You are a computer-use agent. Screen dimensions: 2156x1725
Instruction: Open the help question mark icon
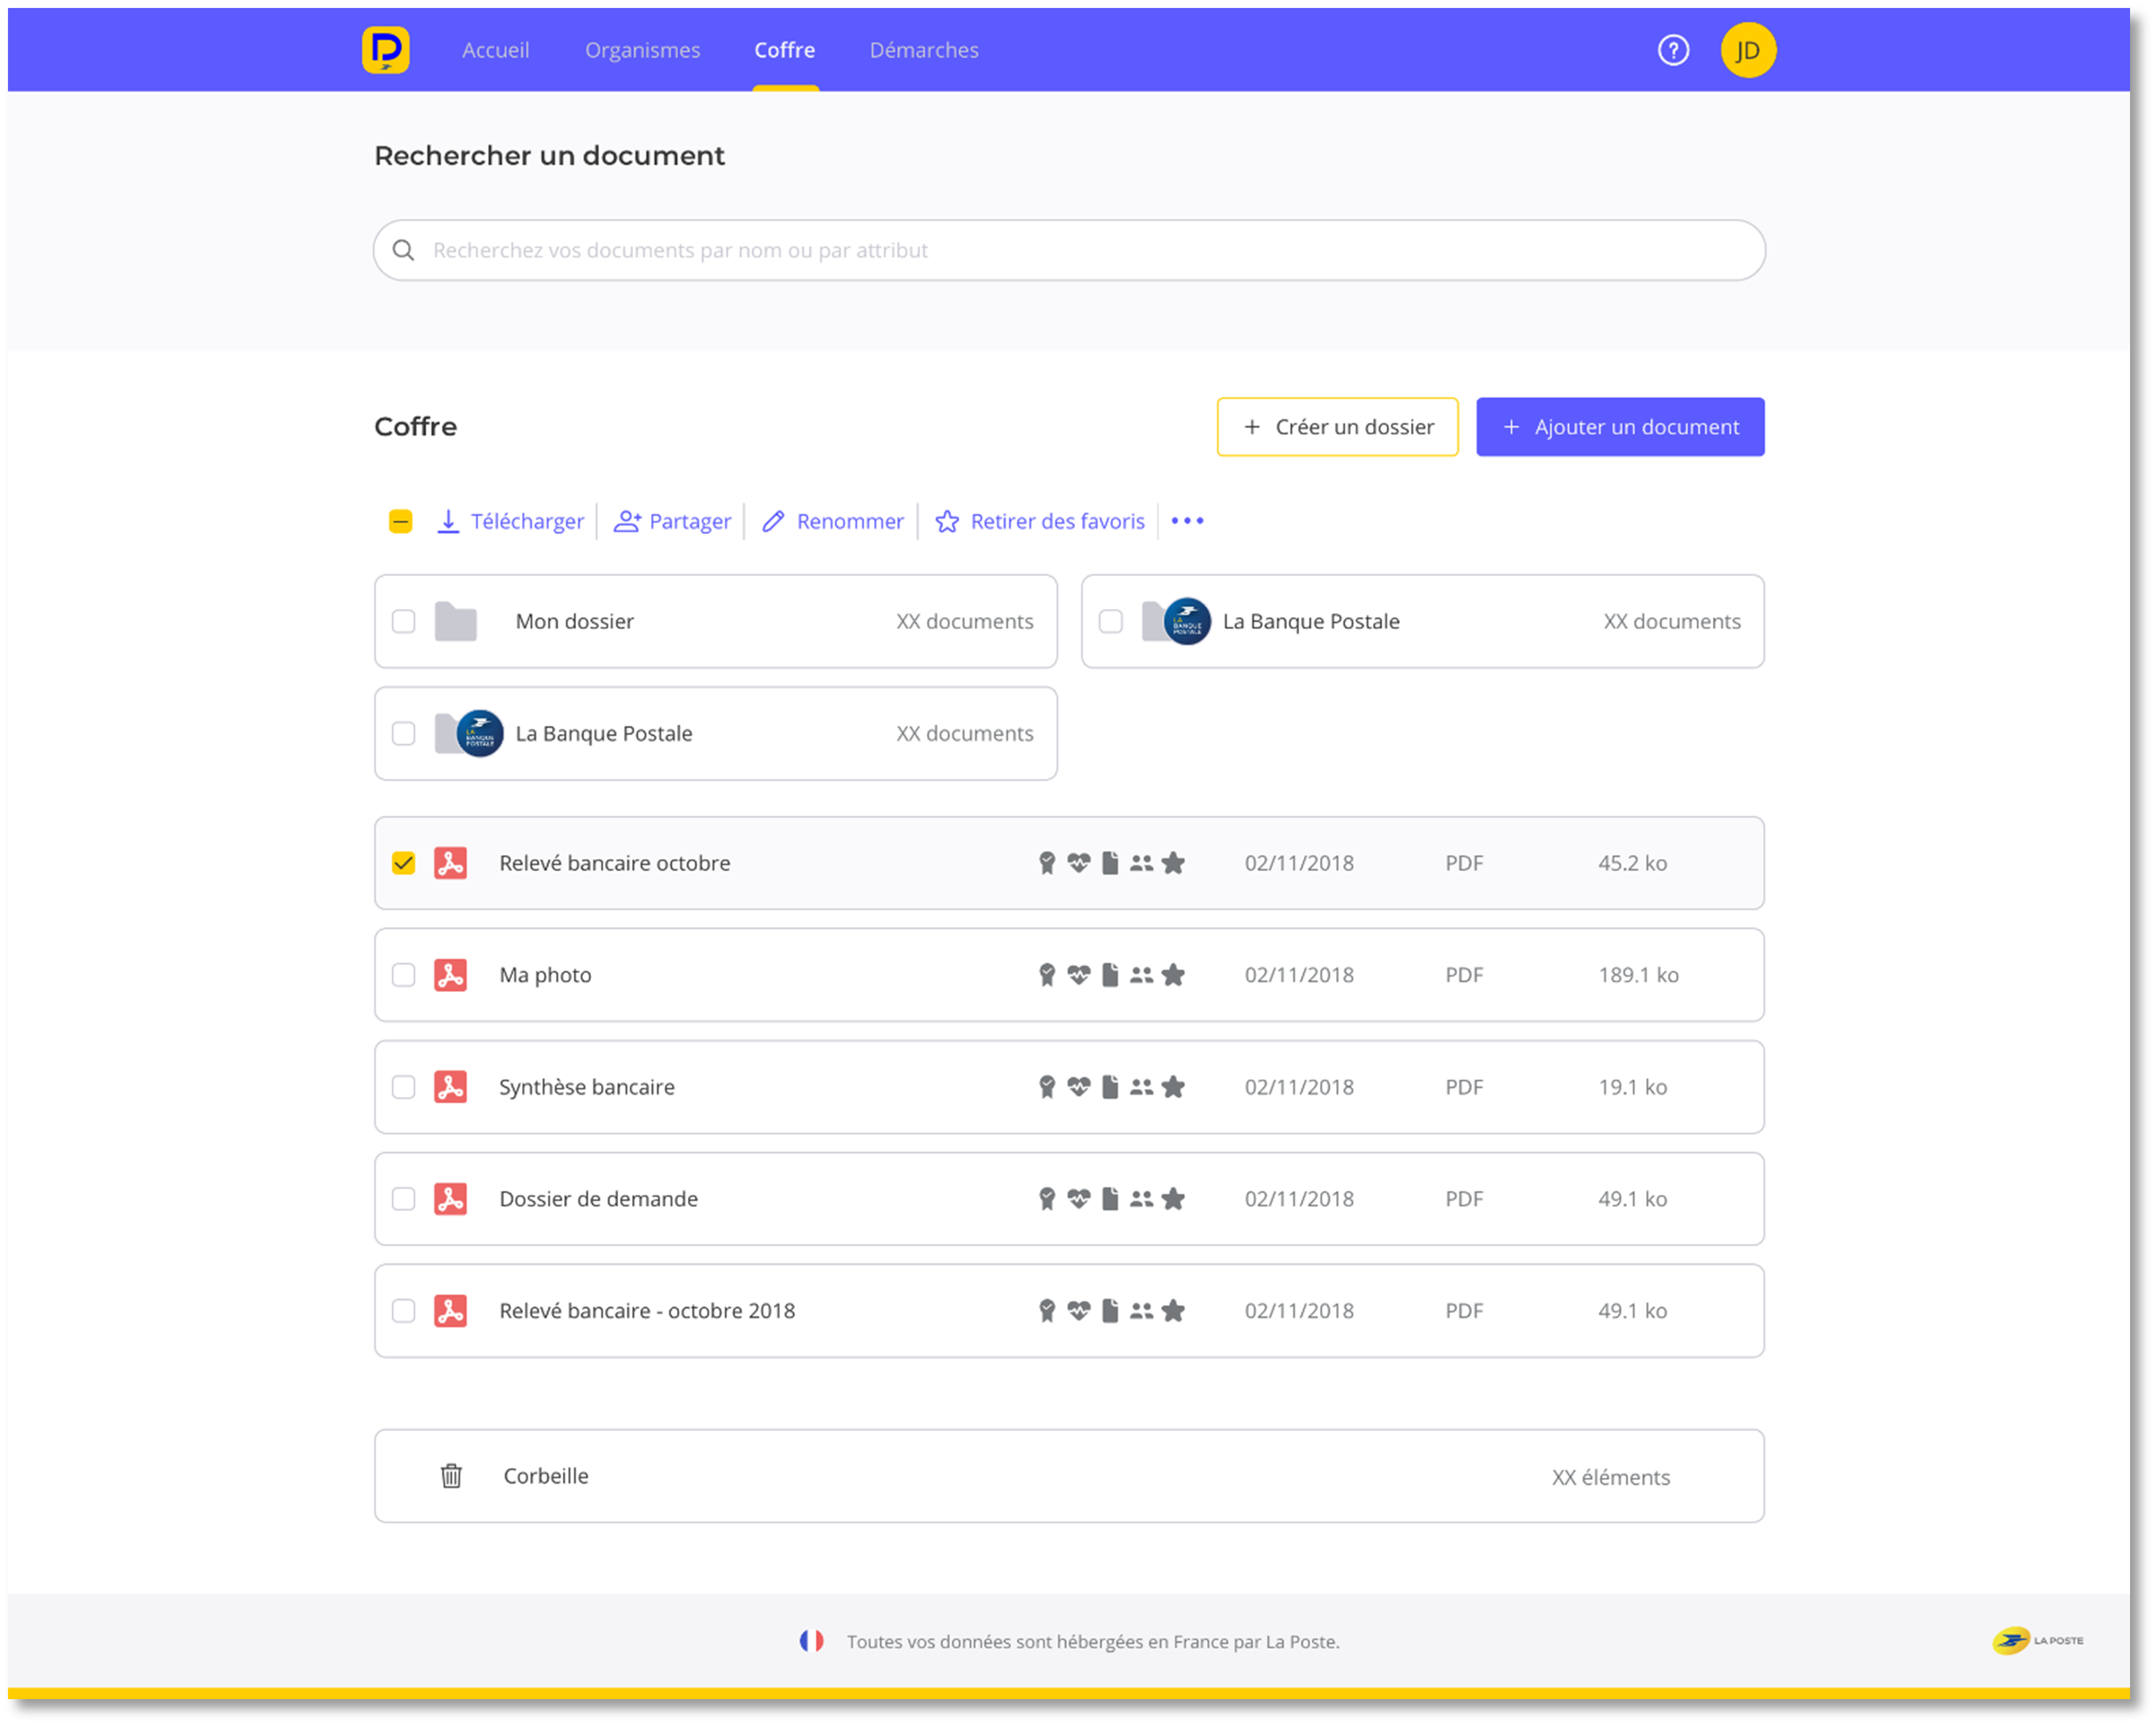(1673, 50)
